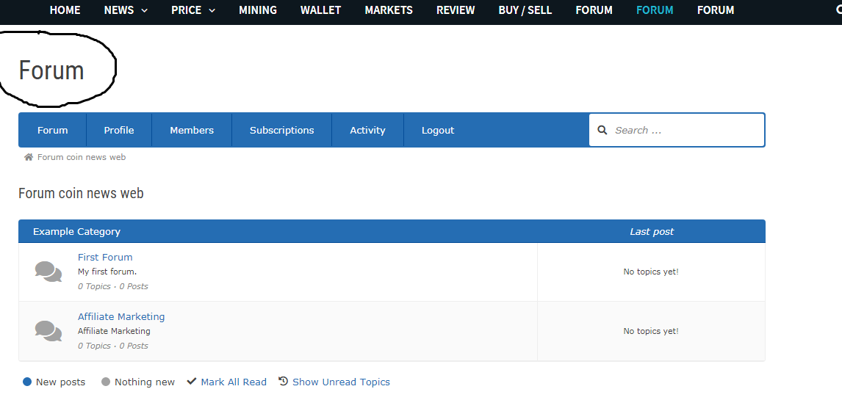
Task: Click the Logout button
Action: (438, 131)
